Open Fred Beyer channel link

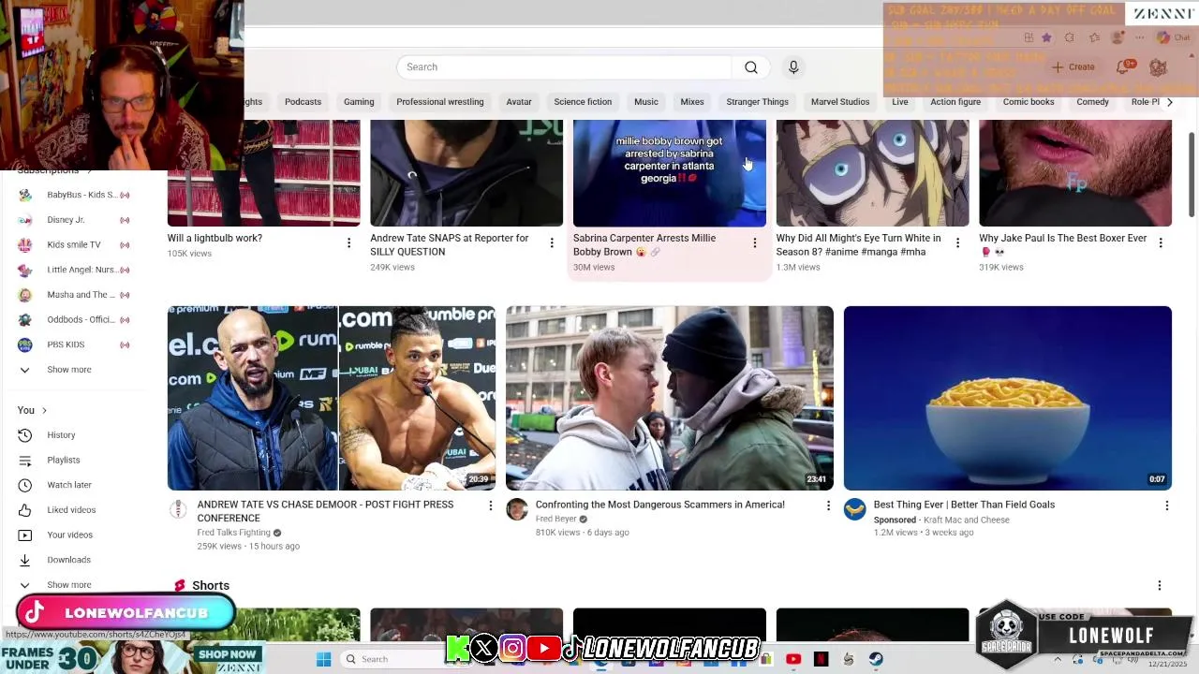coord(555,519)
